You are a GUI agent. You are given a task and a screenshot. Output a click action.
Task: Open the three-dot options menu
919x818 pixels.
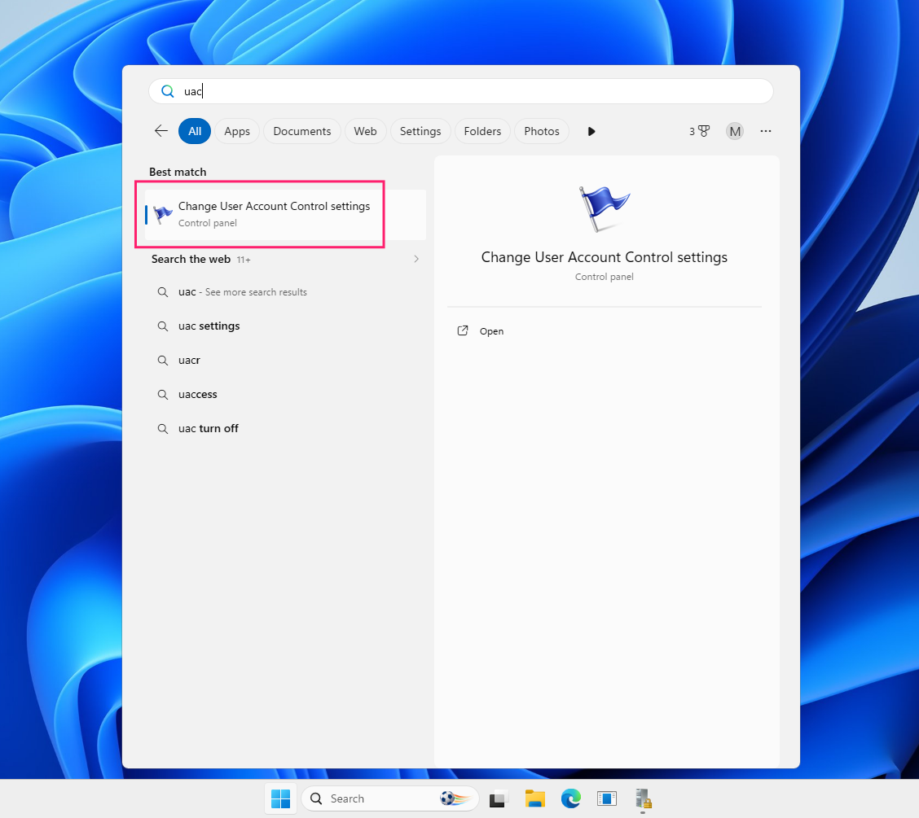point(766,131)
